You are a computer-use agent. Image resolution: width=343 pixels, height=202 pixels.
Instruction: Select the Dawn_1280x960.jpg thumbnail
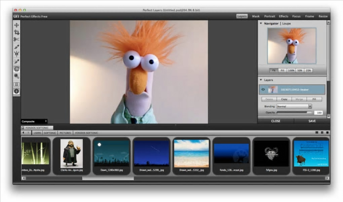point(112,156)
